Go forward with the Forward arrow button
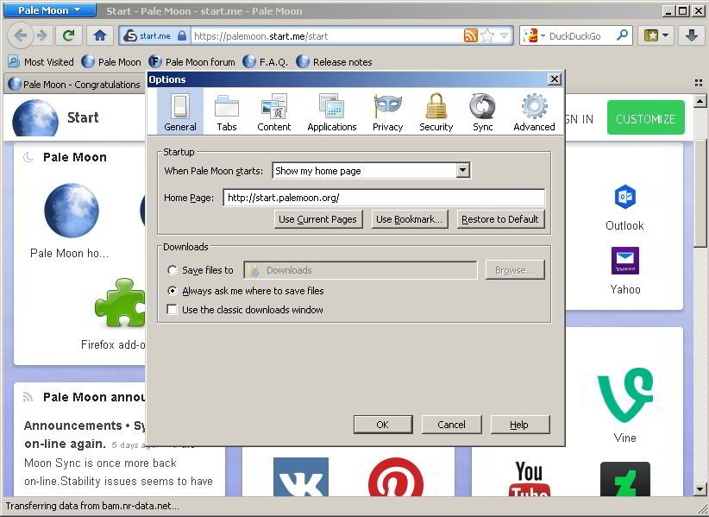The image size is (709, 517). click(x=41, y=35)
